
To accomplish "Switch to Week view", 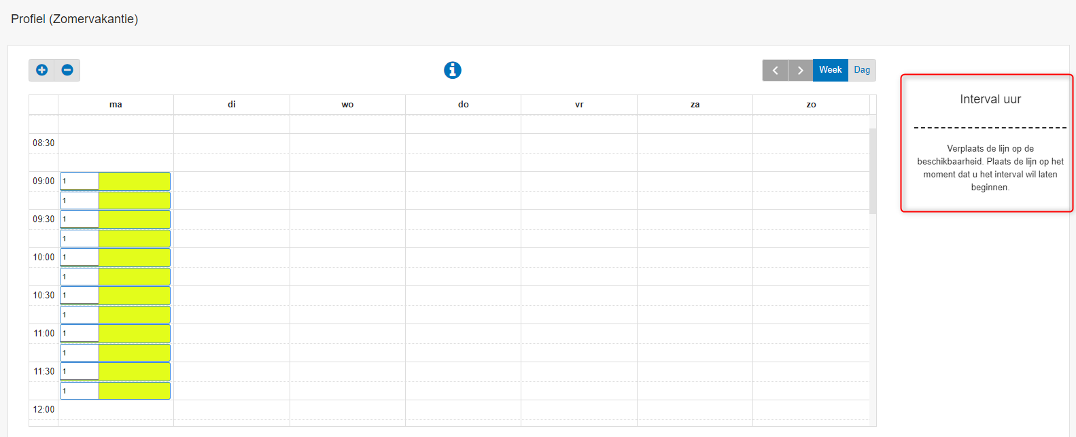I will coord(830,70).
